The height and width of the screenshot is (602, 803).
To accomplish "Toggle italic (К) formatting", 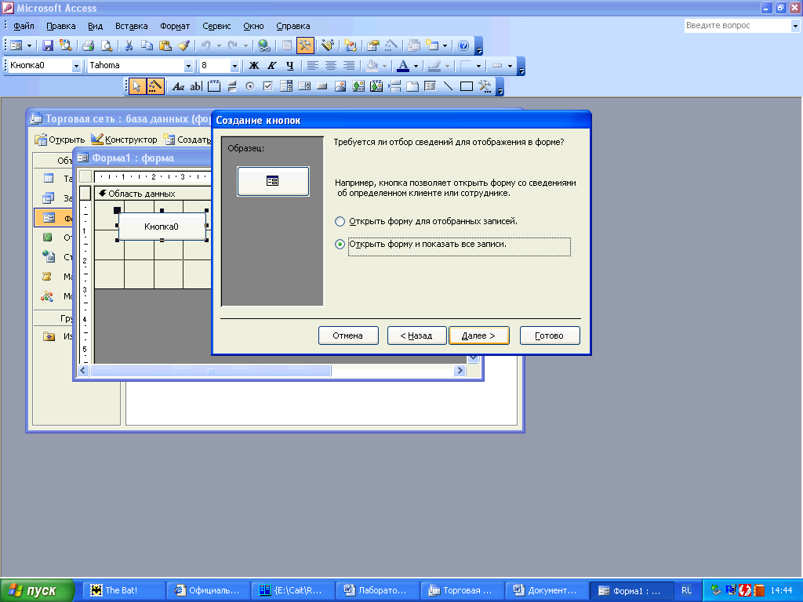I will 272,66.
